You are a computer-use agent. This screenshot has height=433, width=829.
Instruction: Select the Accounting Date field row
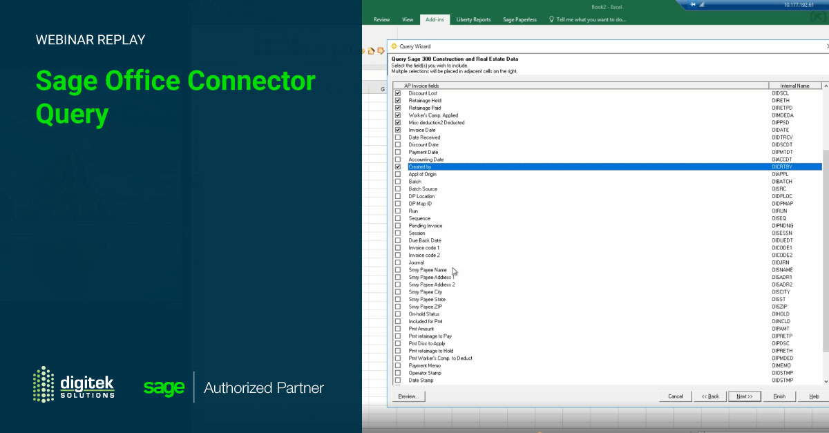click(608, 160)
